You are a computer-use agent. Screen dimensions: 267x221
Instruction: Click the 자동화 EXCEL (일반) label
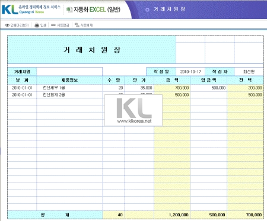coord(93,9)
